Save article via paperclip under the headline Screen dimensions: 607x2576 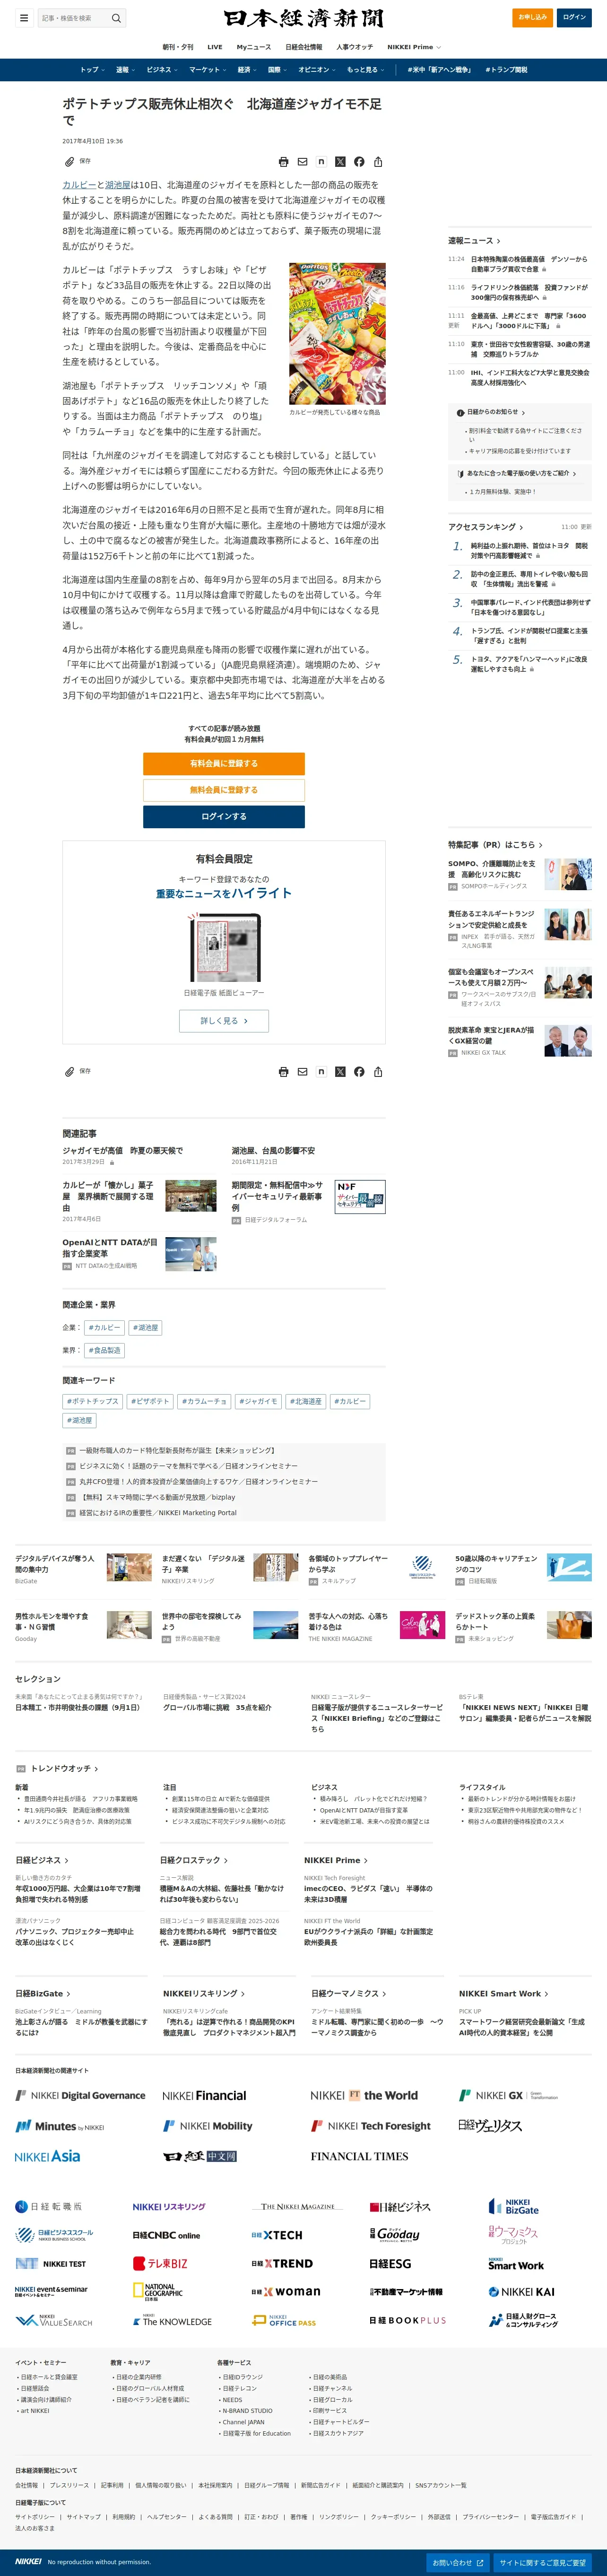point(70,161)
